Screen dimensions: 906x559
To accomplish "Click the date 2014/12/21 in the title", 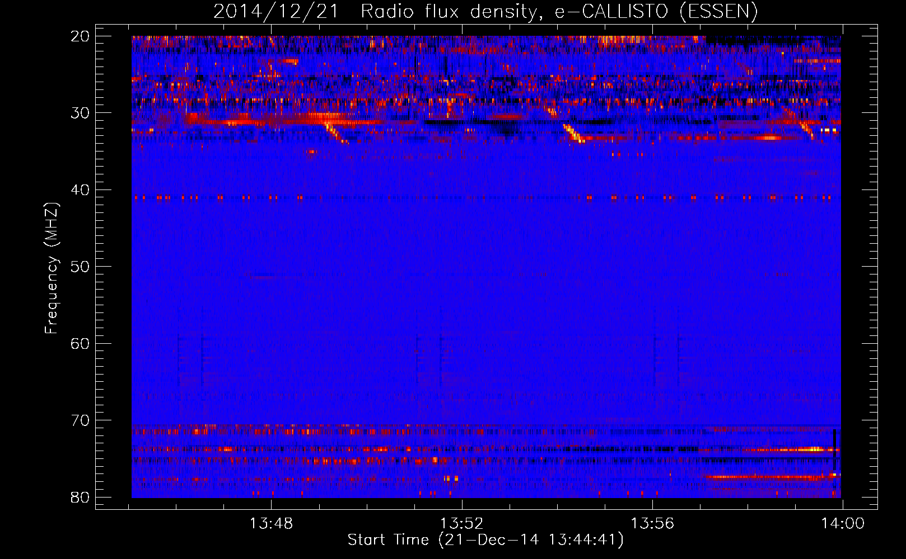I will coord(276,11).
